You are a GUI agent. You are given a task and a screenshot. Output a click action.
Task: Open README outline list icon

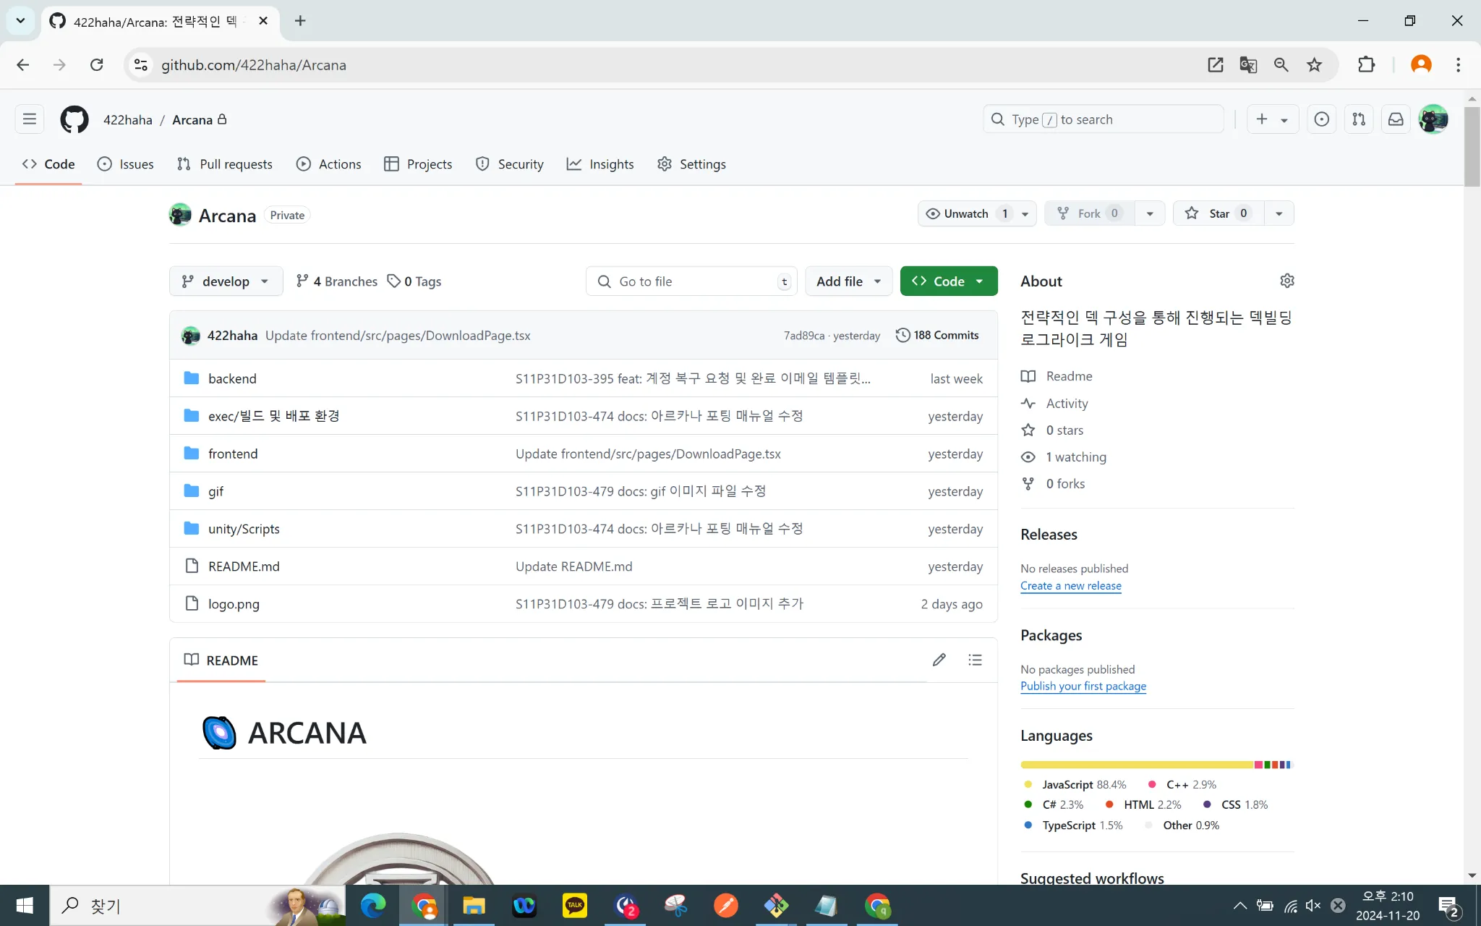click(x=975, y=660)
